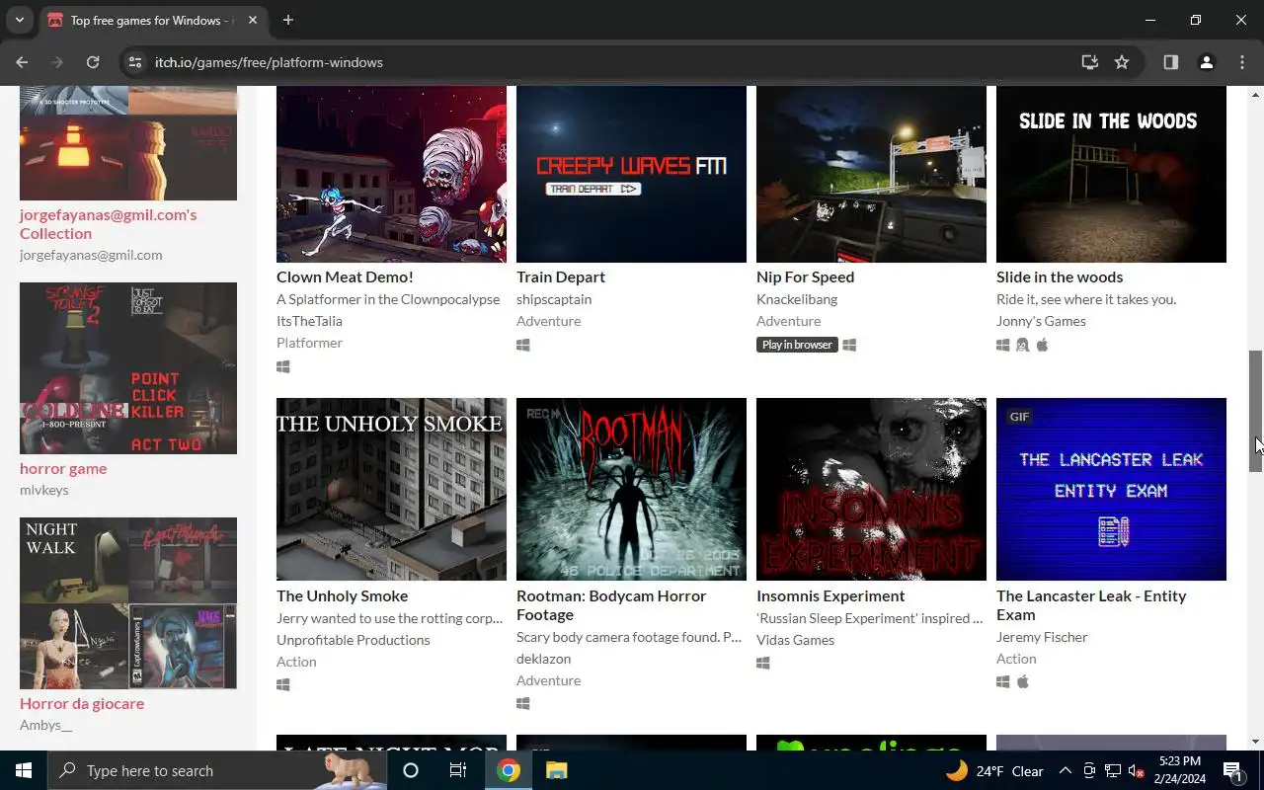Open Insomnis Experiment title link
Image resolution: width=1264 pixels, height=790 pixels.
[x=830, y=596]
